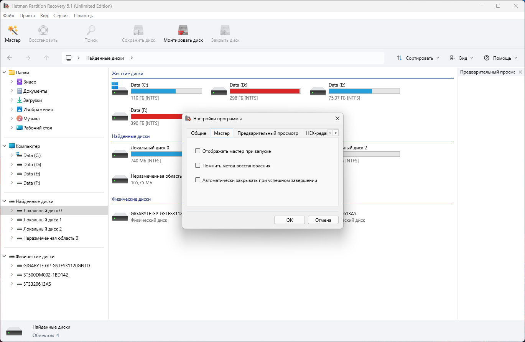The image size is (525, 342).
Task: Open the Правка menu
Action: click(27, 16)
